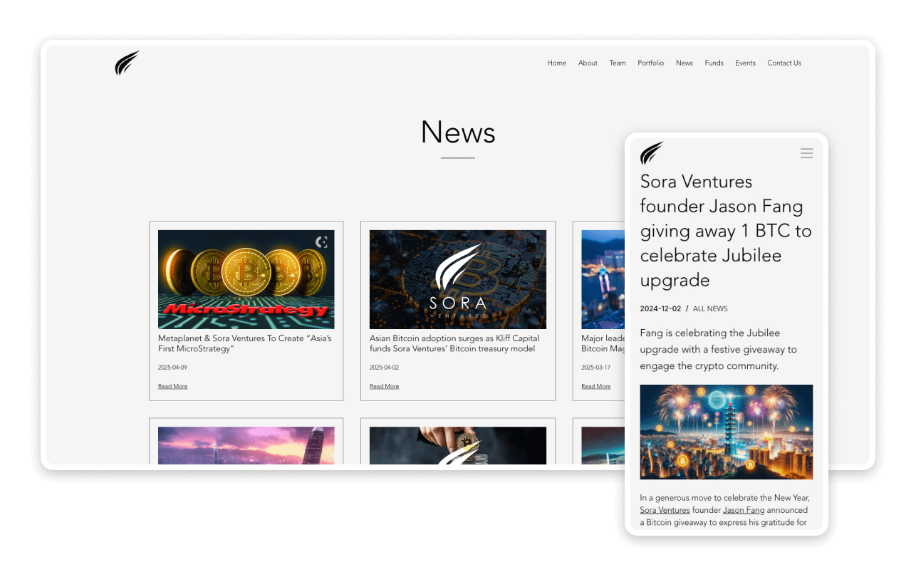The image size is (916, 577).
Task: Follow the underlined Sora Ventures link
Action: pyautogui.click(x=665, y=510)
